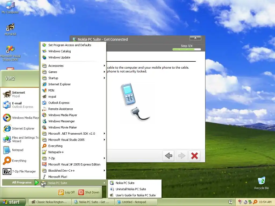This screenshot has height=206, width=275.
Task: Open Windows Media Player from pinned list
Action: [x=20, y=118]
